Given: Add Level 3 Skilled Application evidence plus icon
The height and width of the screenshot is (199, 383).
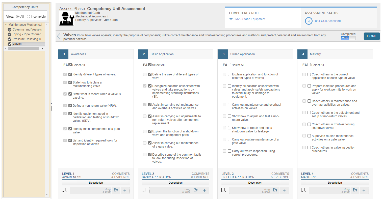Looking at the screenshot, I should coord(284,190).
